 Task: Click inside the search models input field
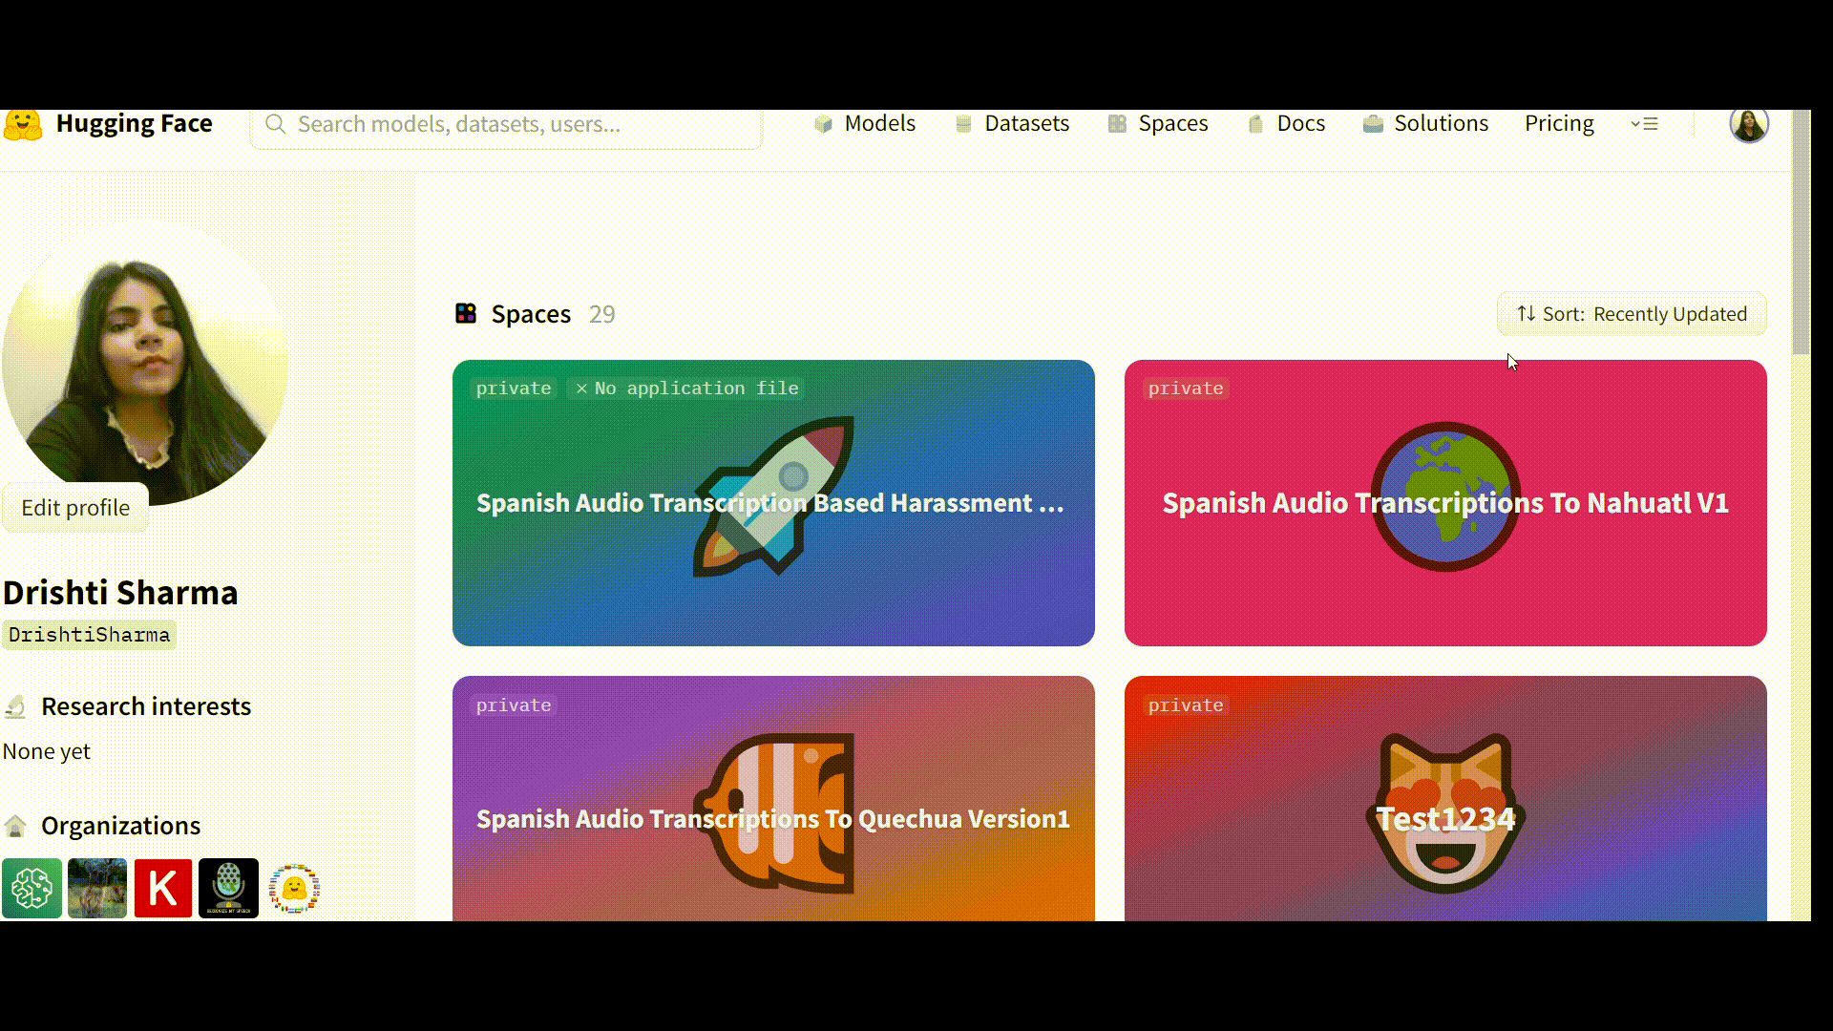(506, 124)
